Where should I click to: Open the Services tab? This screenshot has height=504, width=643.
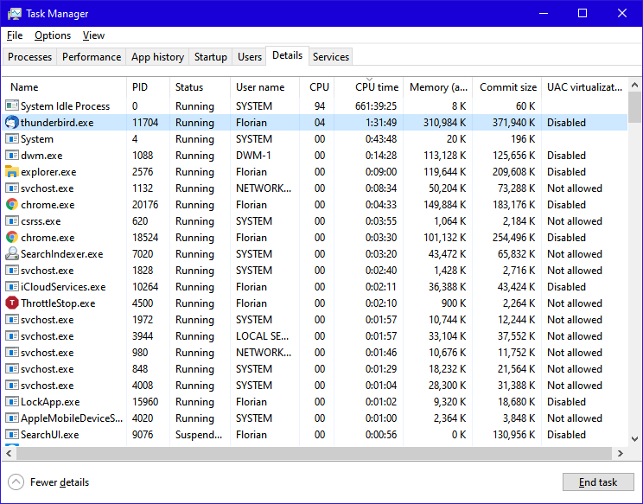331,57
